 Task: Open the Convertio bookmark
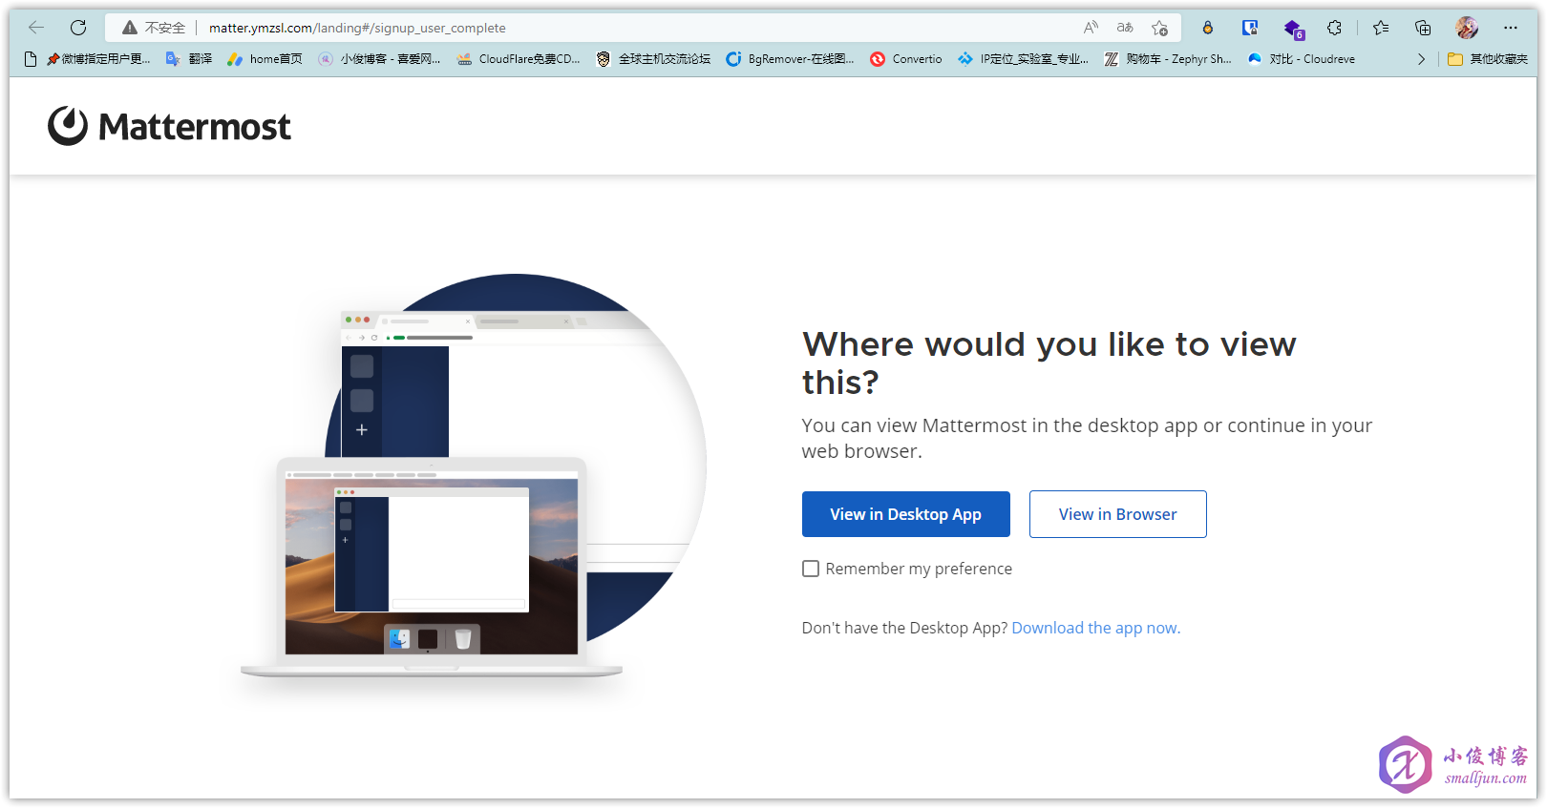pos(906,59)
